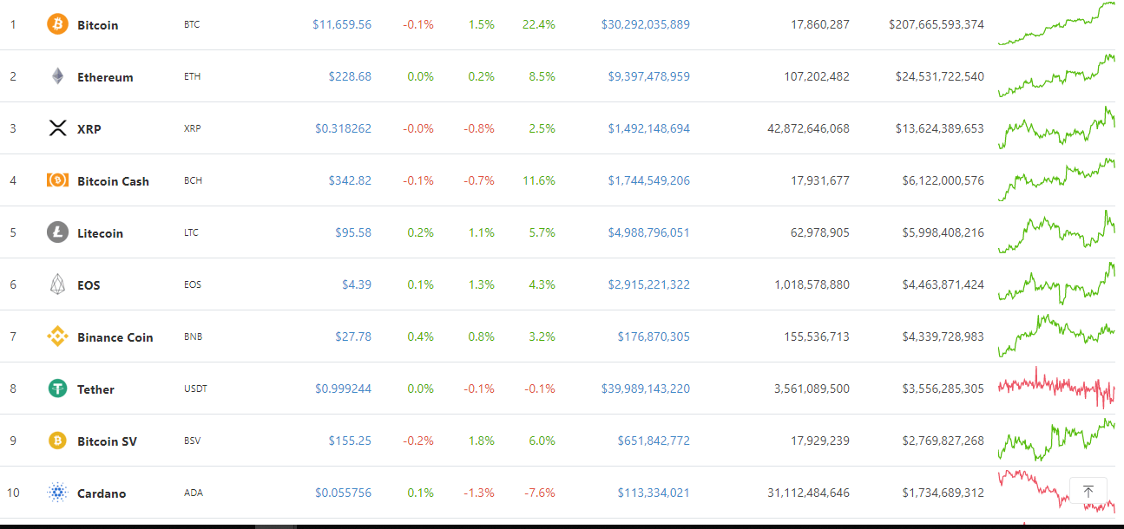Viewport: 1124px width, 529px height.
Task: Open the Cardano name link
Action: [102, 493]
